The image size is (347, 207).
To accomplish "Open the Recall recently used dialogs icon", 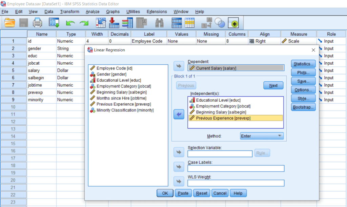I will (54, 23).
